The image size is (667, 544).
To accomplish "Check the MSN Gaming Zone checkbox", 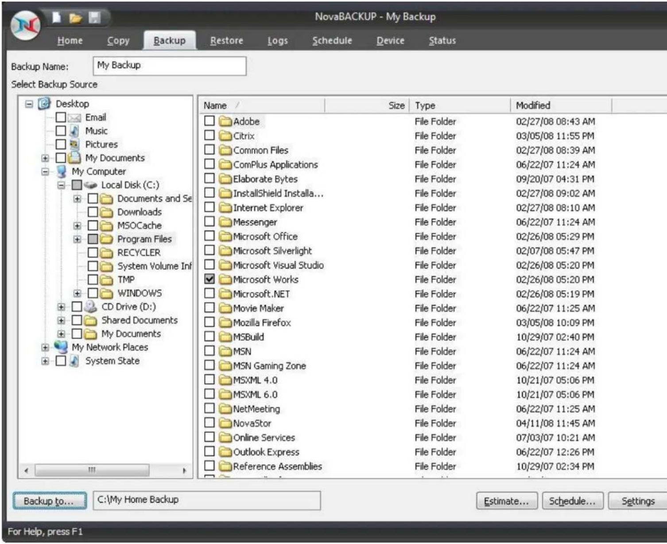I will [209, 365].
